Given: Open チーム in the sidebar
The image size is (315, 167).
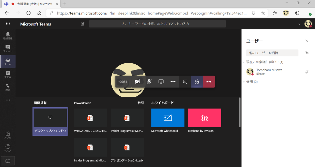Looking at the screenshot, I should point(8,61).
